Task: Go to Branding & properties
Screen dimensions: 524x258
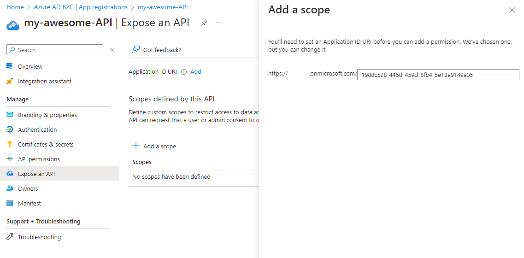Action: click(47, 115)
